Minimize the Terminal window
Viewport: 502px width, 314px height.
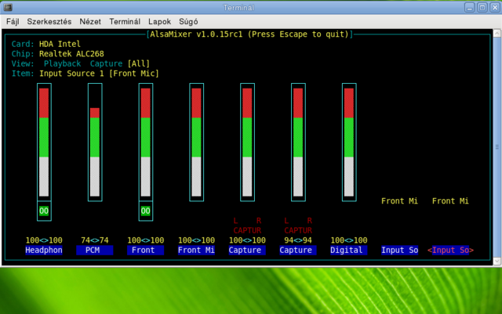[x=467, y=6]
